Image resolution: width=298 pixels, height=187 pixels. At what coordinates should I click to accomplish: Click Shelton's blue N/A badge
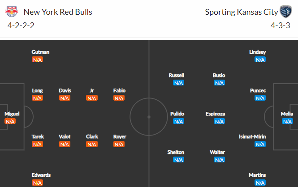178,160
